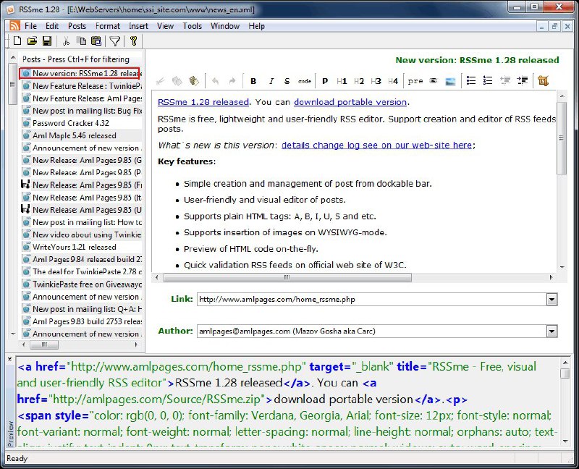Apply Bold formatting in the editor toolbar
Viewport: 579px width, 469px height.
coord(253,81)
